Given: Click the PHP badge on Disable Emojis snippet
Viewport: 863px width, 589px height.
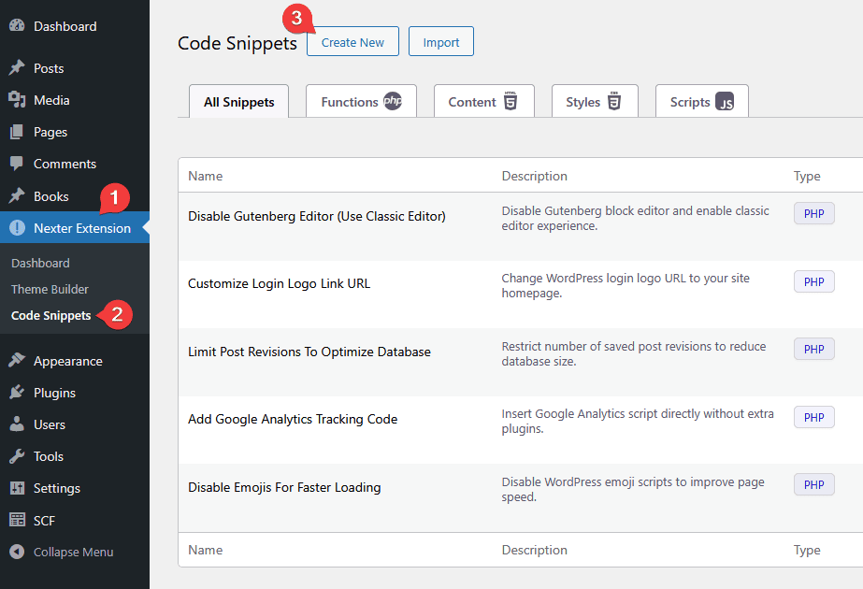Looking at the screenshot, I should click(x=813, y=484).
